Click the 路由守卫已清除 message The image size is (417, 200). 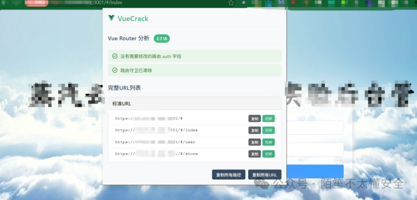pyautogui.click(x=195, y=70)
